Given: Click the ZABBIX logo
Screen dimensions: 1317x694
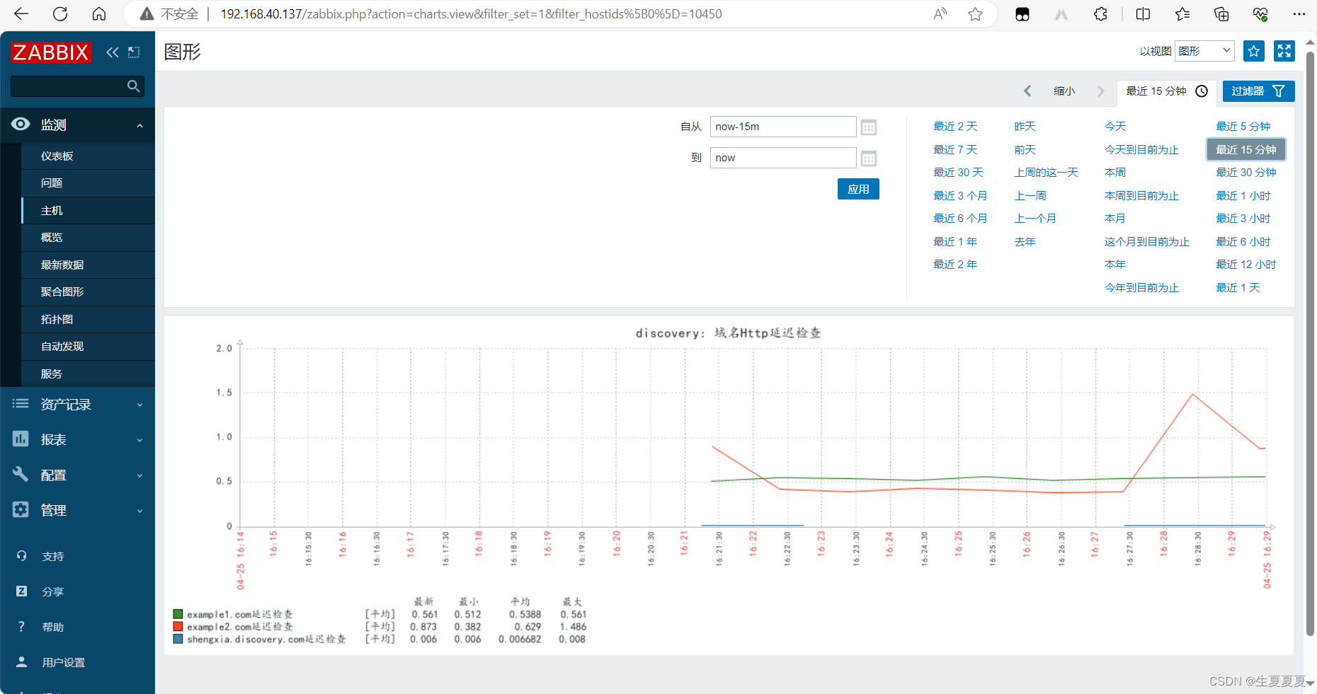Looking at the screenshot, I should tap(51, 52).
